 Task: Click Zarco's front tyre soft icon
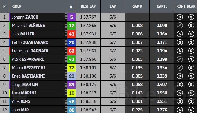tap(179, 17)
